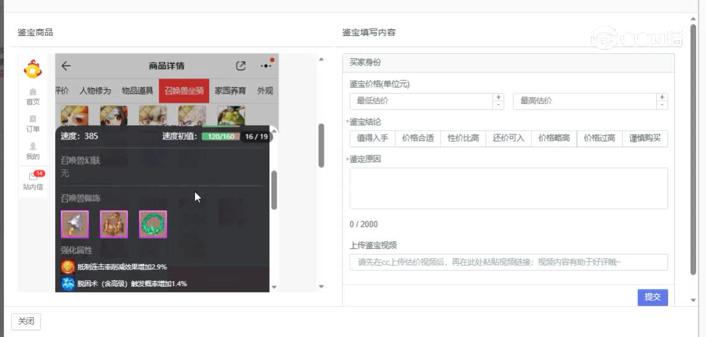Click the 上传鉴宝视频 link field
Viewport: 706px width, 337px height.
pyautogui.click(x=509, y=263)
